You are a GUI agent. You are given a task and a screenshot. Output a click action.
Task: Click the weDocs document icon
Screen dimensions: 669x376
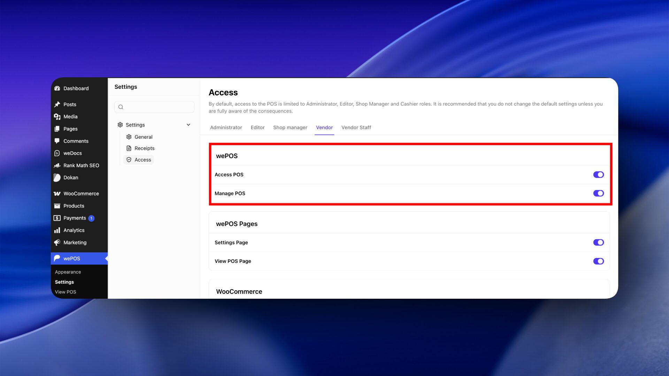click(x=57, y=153)
